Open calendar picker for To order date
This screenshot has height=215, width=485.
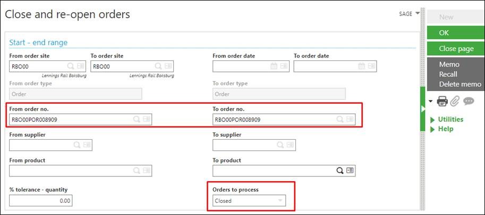361,66
